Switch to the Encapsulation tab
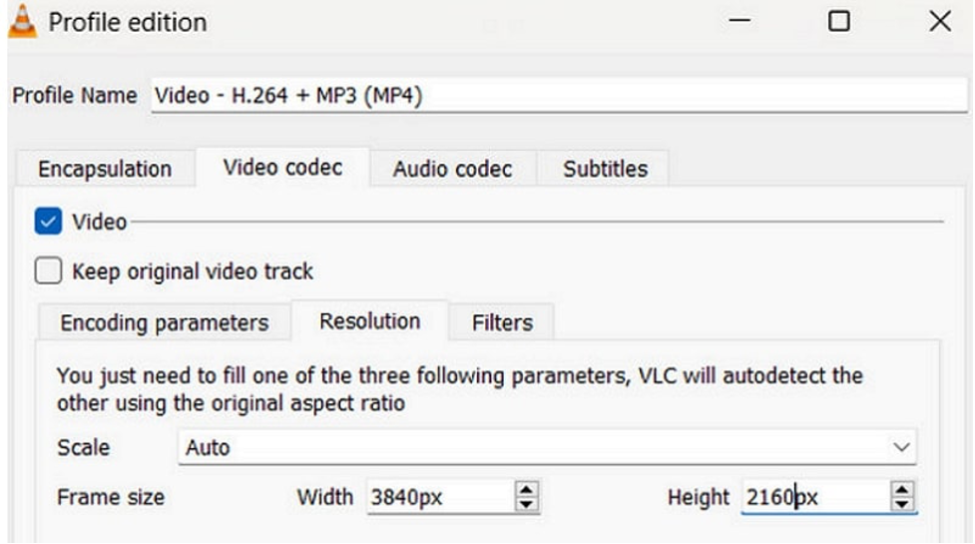Viewport: 975px width, 544px height. (x=105, y=170)
